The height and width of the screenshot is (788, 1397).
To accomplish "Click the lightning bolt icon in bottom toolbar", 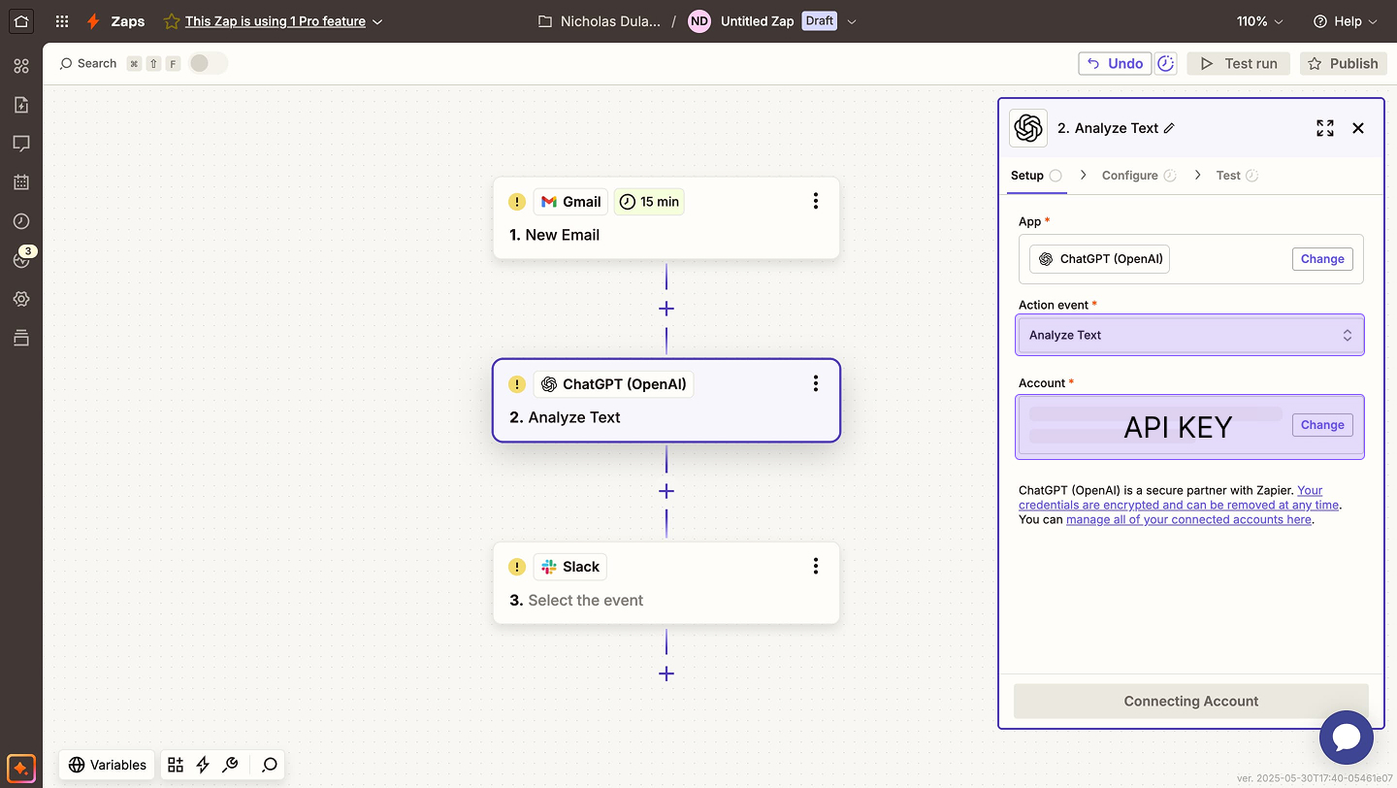I will 203,765.
